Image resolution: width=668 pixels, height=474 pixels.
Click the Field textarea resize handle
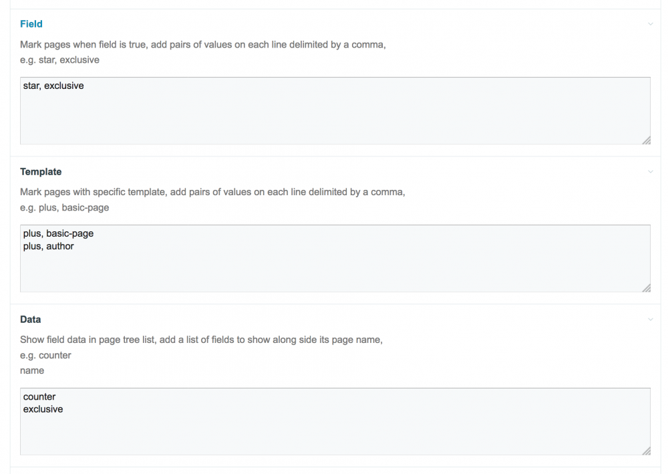click(x=646, y=140)
